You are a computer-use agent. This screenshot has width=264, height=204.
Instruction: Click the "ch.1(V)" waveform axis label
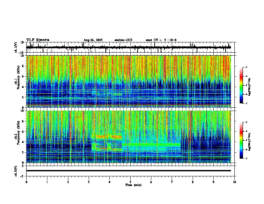pyautogui.click(x=16, y=47)
